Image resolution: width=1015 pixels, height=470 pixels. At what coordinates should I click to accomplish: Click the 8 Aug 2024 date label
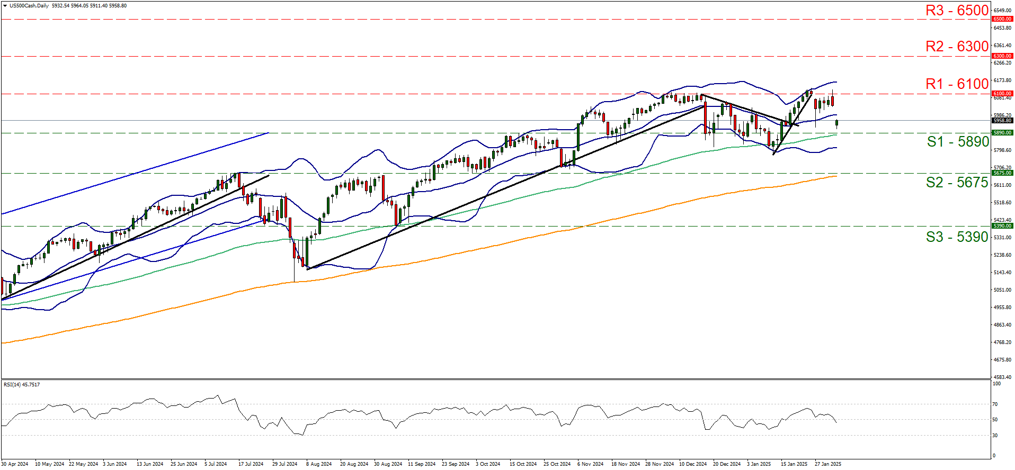(318, 464)
